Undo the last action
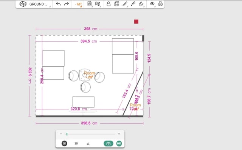The width and height of the screenshot is (242, 150). 58,4
